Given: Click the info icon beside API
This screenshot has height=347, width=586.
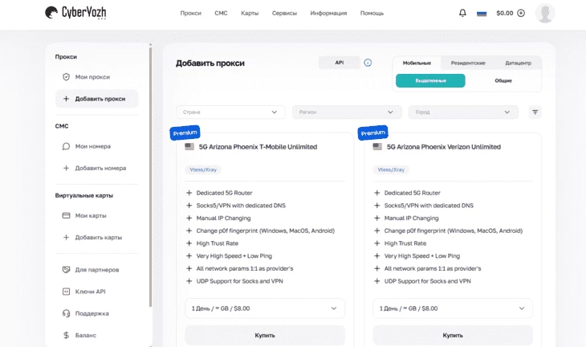Looking at the screenshot, I should 368,63.
